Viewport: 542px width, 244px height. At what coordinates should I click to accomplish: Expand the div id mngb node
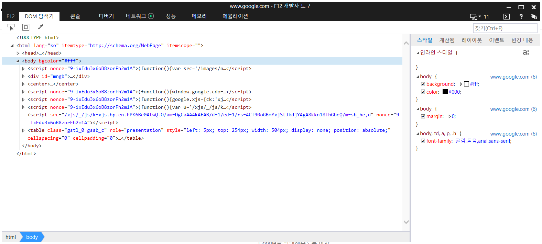pyautogui.click(x=23, y=76)
